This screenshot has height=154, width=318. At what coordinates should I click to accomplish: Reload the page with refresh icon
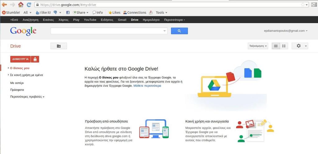pos(29,4)
